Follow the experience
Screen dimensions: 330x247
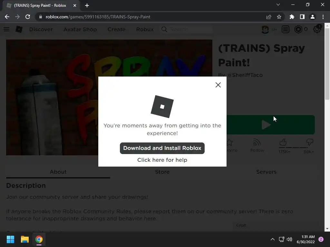click(x=257, y=145)
